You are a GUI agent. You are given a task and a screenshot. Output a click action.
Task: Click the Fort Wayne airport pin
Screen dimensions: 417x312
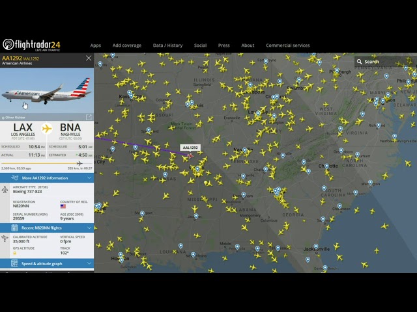266,62
